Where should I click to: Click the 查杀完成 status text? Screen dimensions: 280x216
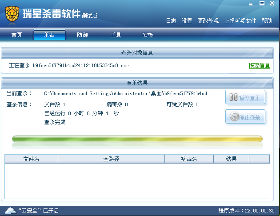click(55, 122)
